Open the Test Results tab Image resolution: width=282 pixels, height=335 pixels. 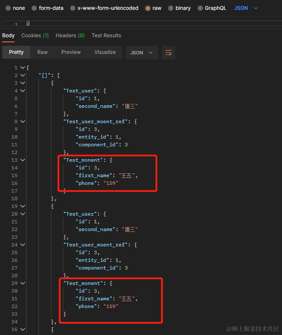click(107, 36)
